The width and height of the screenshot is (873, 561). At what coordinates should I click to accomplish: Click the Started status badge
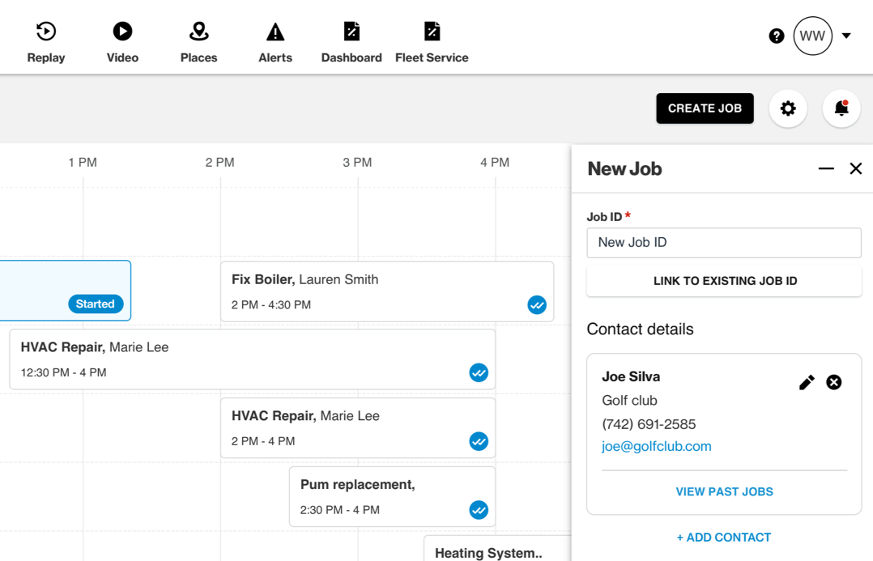[x=96, y=304]
